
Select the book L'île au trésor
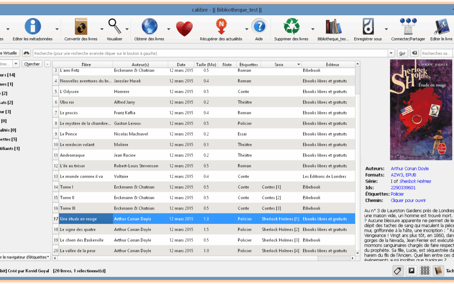204,166
